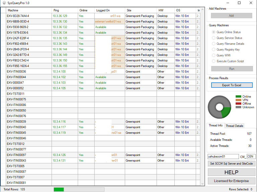Sort by the Site column header
The image size is (257, 192).
(141, 10)
